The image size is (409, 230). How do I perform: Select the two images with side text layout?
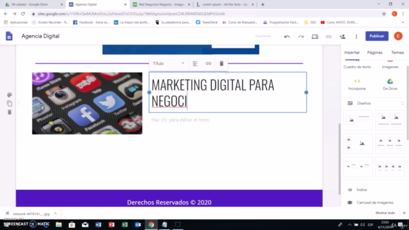(358, 167)
